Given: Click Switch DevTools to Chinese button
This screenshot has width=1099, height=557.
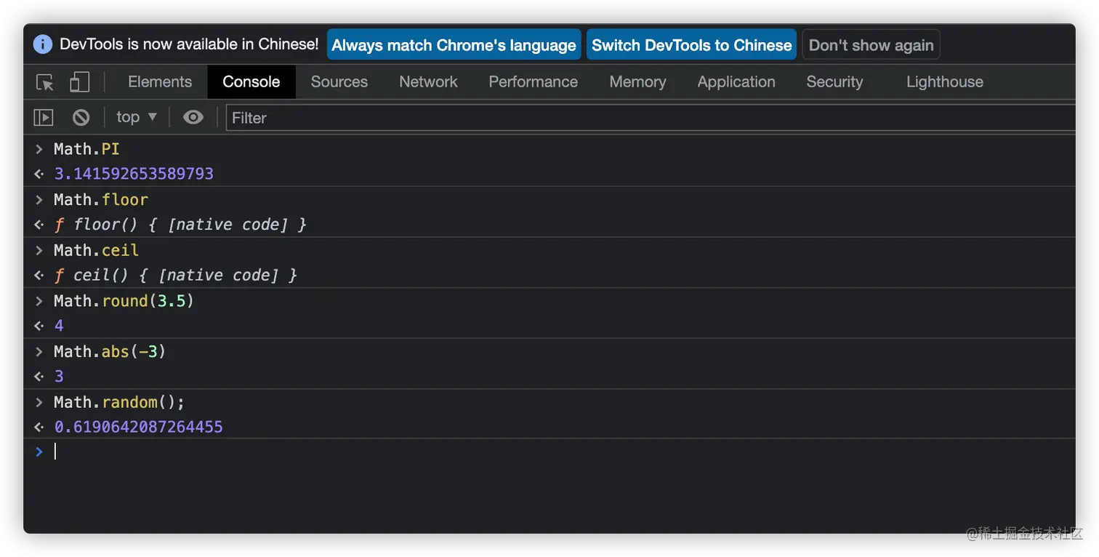Looking at the screenshot, I should [x=691, y=45].
